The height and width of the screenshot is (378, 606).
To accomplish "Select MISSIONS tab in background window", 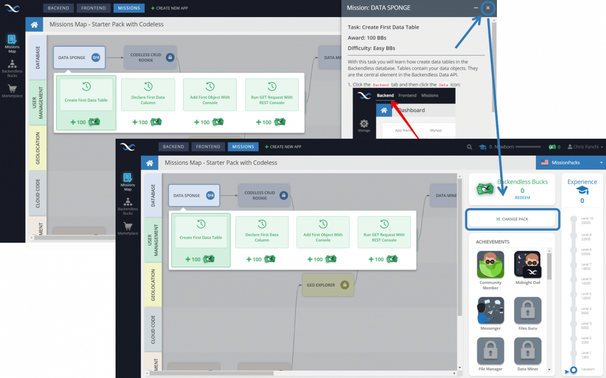I will pos(129,8).
